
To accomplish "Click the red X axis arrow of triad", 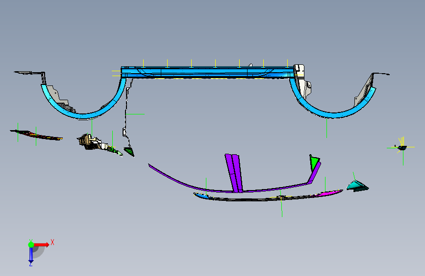I will click(42, 245).
